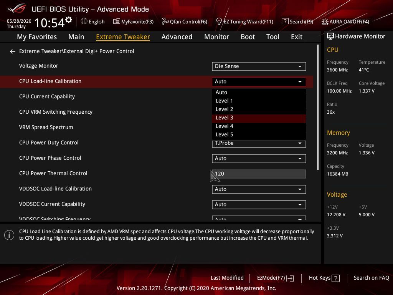Click the EzMode exit arrow icon
Screen dimensions: 393x295
tap(290, 278)
